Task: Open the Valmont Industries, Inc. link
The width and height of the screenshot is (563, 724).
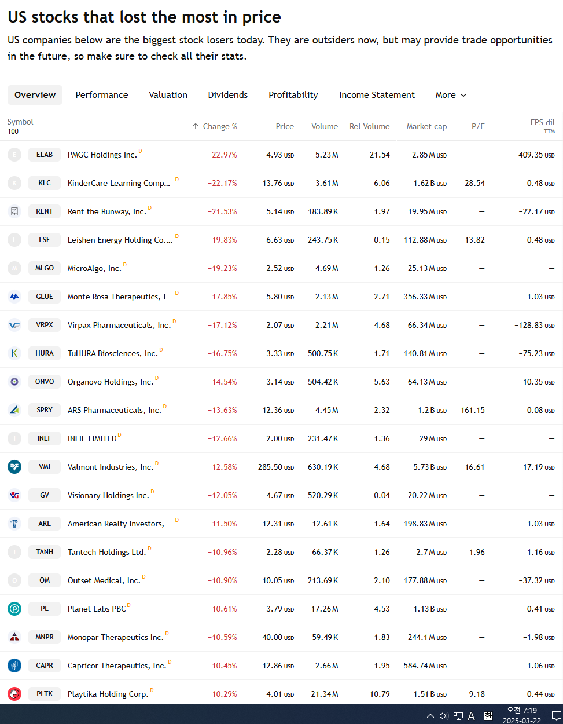Action: click(111, 467)
